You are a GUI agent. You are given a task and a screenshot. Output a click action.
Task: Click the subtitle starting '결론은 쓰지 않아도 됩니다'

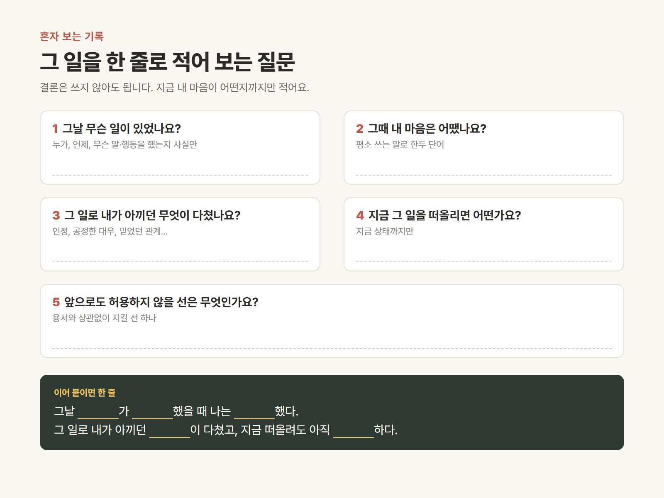[x=174, y=88]
